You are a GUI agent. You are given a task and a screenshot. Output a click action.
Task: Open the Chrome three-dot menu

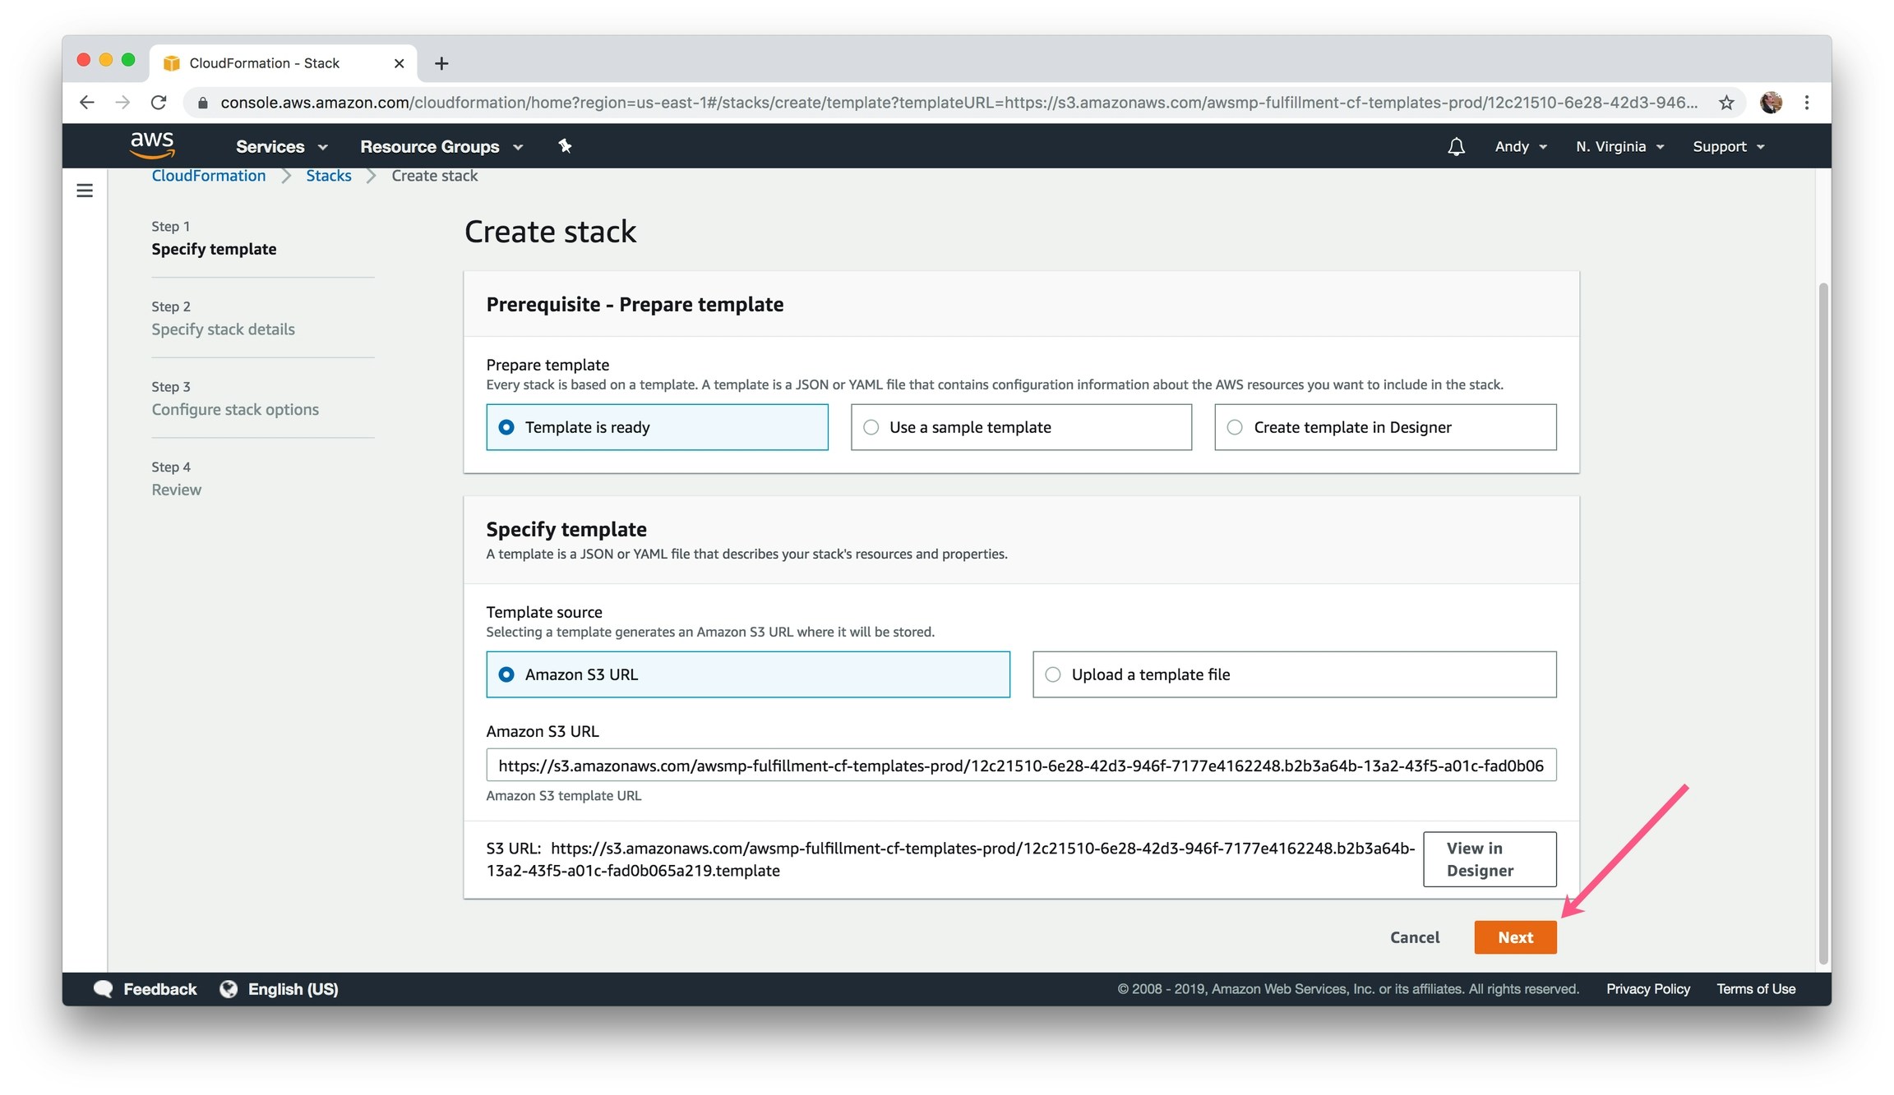[x=1807, y=103]
